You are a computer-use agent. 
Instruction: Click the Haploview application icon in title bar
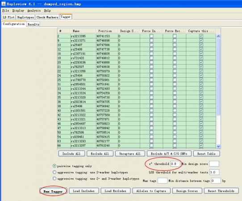[4, 4]
